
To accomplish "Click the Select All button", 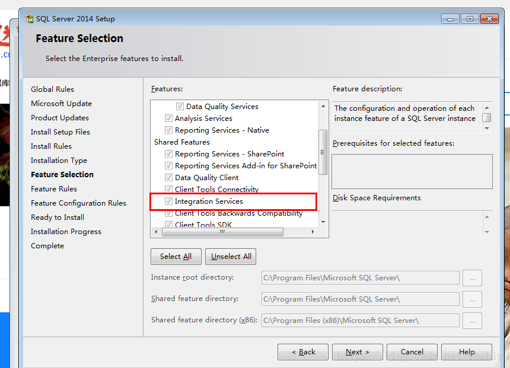I will pos(176,257).
